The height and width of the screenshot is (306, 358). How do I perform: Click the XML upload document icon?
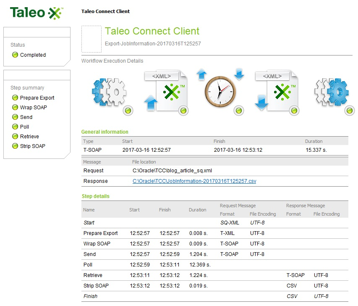coord(166,91)
